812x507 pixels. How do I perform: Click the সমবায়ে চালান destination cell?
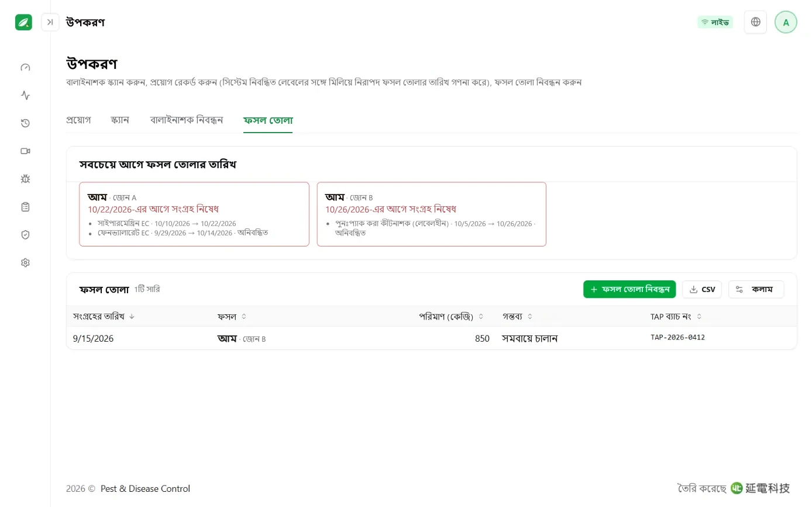click(530, 338)
